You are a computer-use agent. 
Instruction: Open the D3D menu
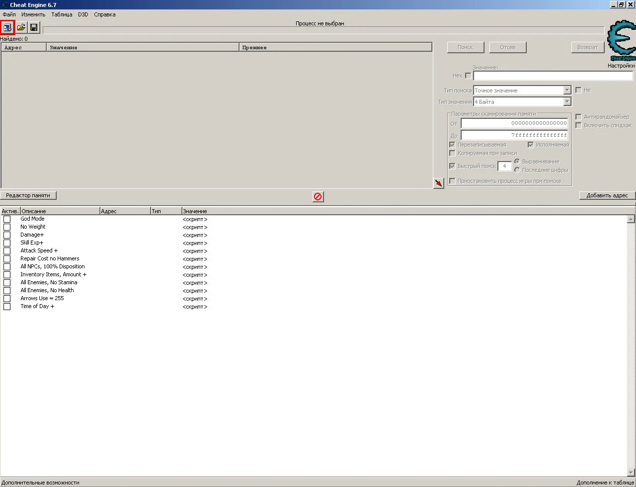pyautogui.click(x=83, y=14)
